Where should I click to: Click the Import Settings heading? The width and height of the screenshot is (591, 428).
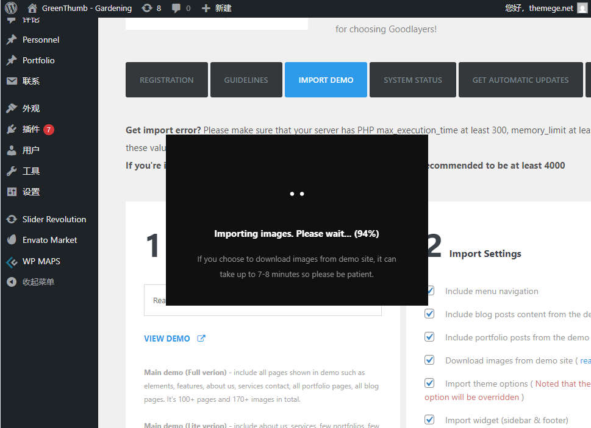coord(485,254)
